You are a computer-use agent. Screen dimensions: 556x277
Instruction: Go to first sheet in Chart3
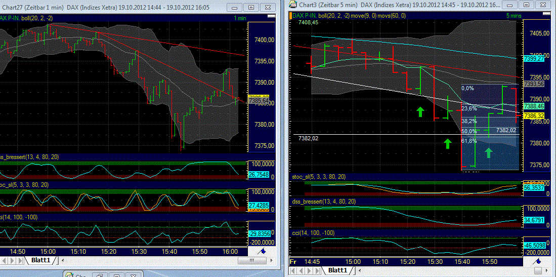(x=293, y=270)
